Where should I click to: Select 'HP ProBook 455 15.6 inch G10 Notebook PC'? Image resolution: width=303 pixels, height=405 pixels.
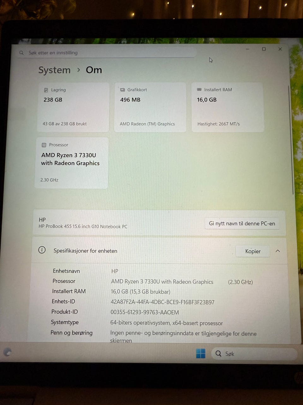[83, 227]
